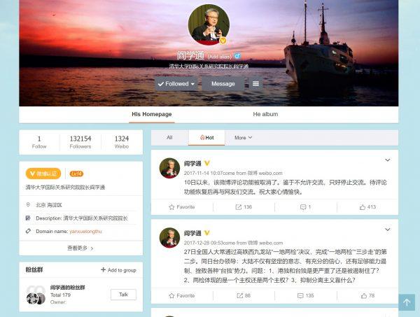This screenshot has width=420, height=317.
Task: Expand 查看更多 profile details
Action: click(x=80, y=248)
